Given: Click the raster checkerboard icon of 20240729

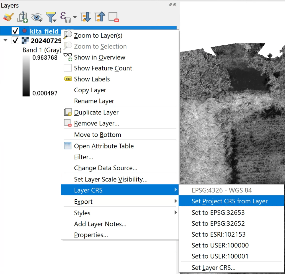Looking at the screenshot, I should click(25, 40).
